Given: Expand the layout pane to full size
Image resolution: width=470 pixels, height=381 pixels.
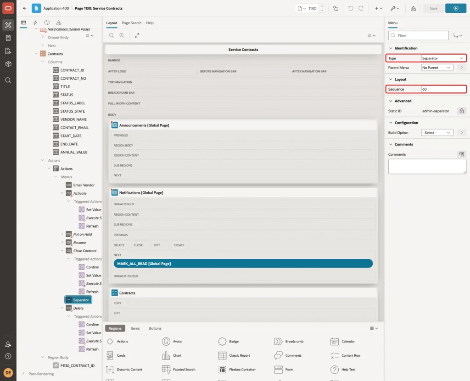Looking at the screenshot, I should click(137, 35).
